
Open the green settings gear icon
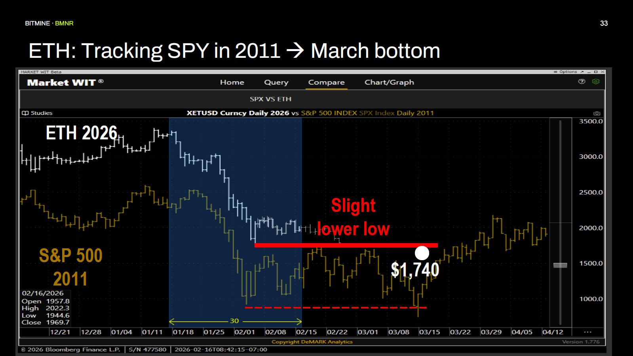596,82
